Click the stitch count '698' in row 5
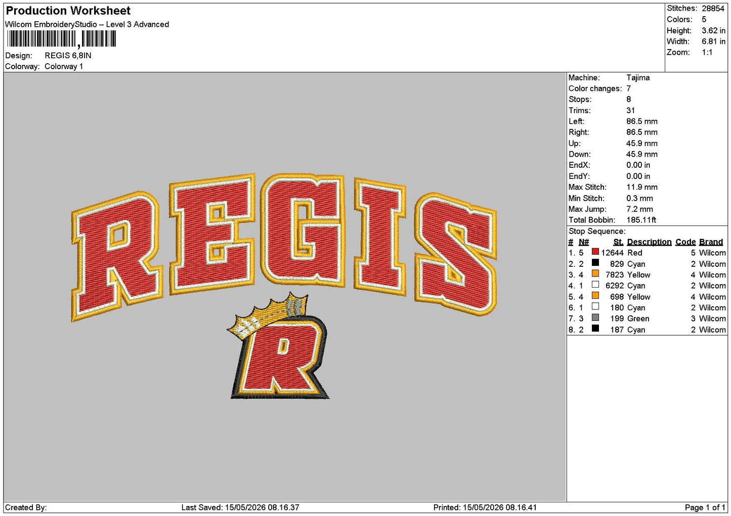Image resolution: width=731 pixels, height=516 pixels. tap(617, 297)
